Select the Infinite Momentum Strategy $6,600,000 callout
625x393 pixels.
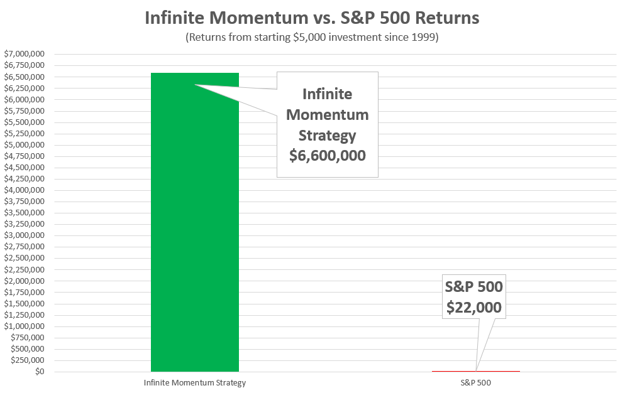click(327, 125)
